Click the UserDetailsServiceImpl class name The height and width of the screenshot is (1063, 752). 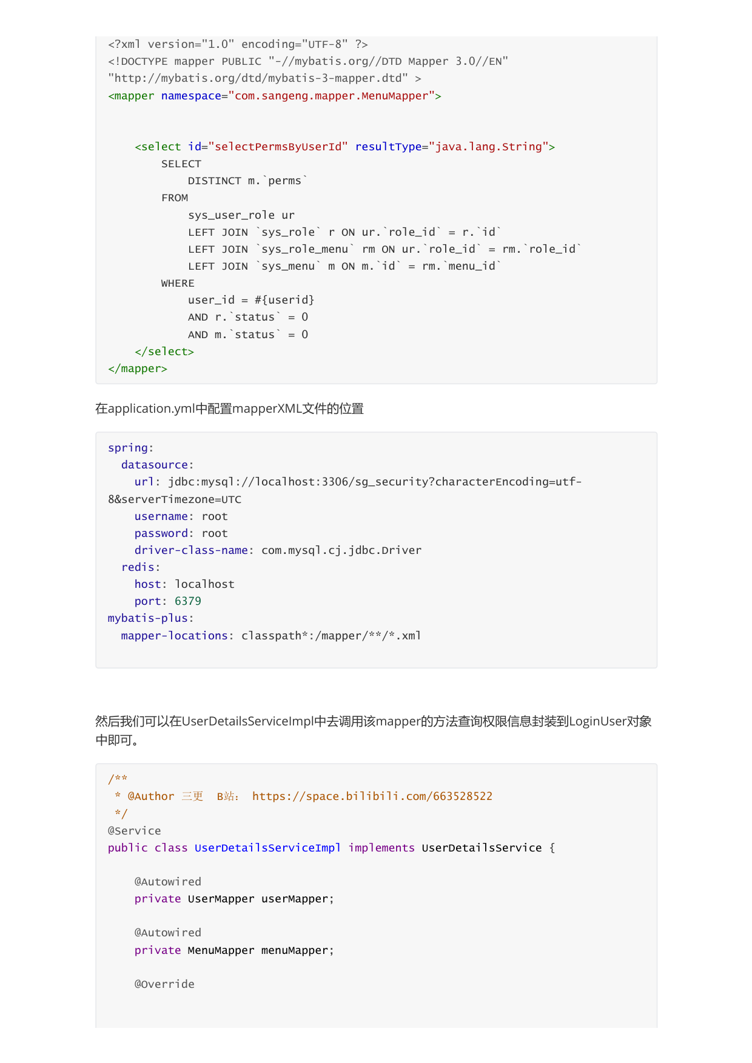(267, 848)
